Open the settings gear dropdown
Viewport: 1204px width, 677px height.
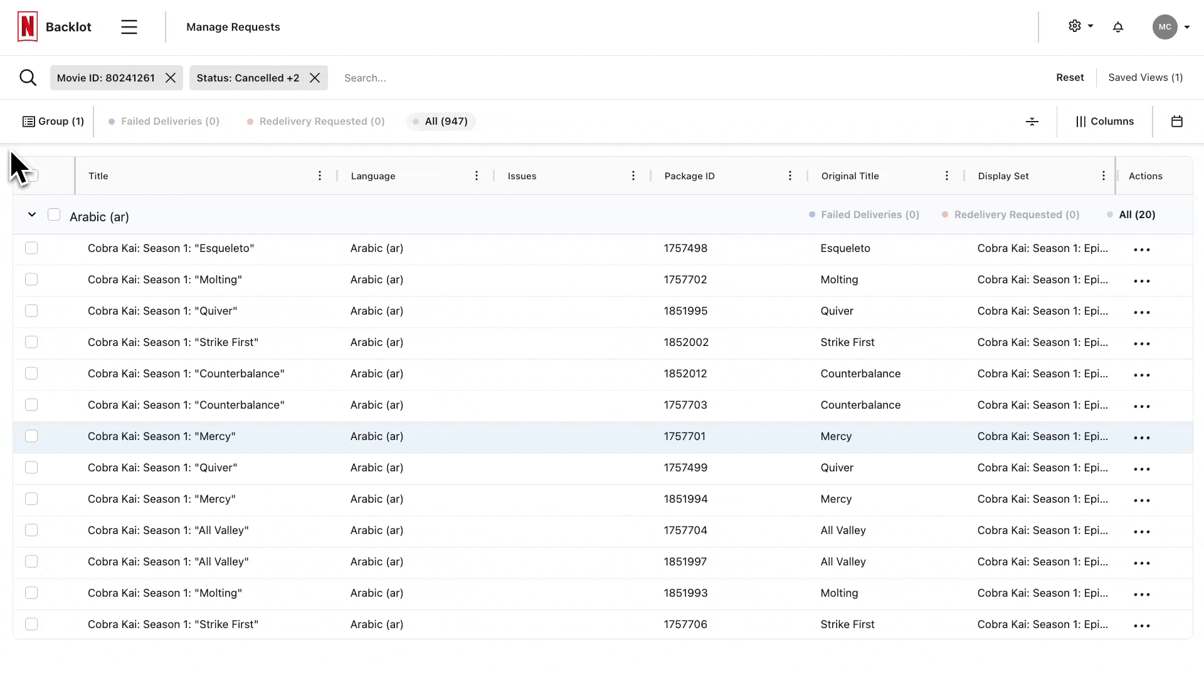pyautogui.click(x=1080, y=26)
